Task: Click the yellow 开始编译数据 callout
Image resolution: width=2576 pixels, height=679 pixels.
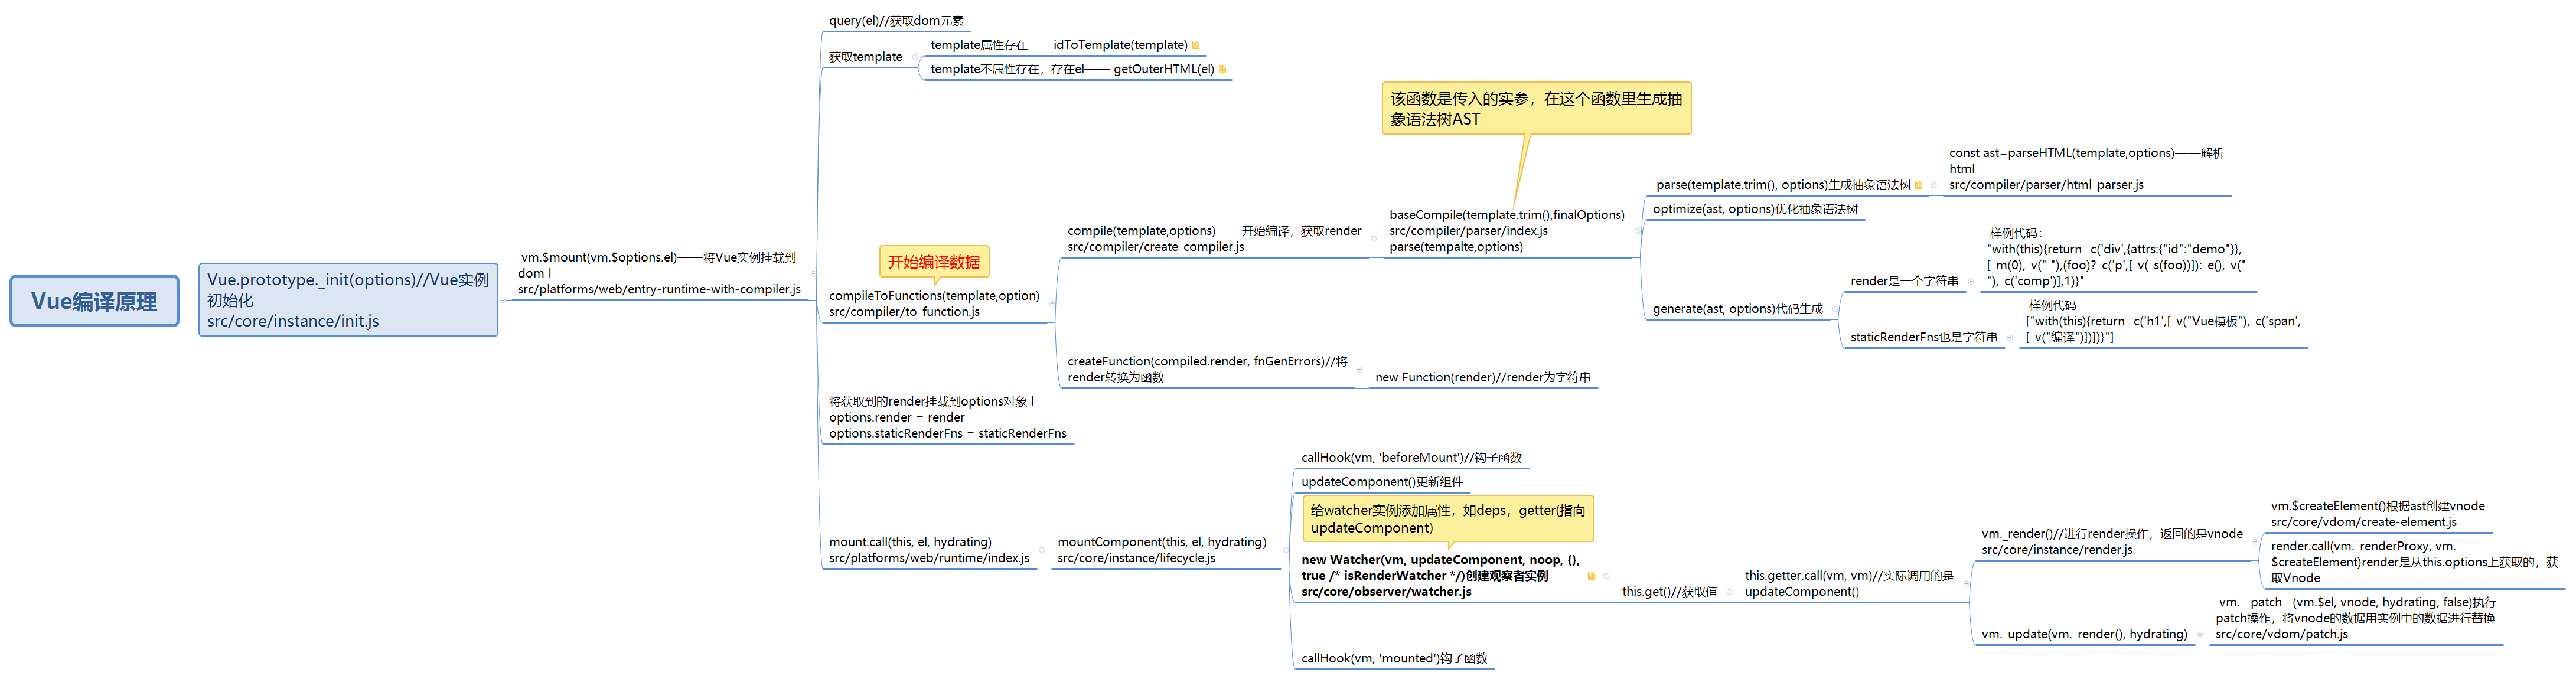Action: [933, 262]
